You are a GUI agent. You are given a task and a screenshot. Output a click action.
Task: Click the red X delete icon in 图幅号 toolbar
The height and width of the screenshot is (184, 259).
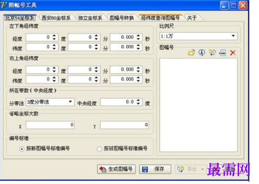pyautogui.click(x=233, y=53)
